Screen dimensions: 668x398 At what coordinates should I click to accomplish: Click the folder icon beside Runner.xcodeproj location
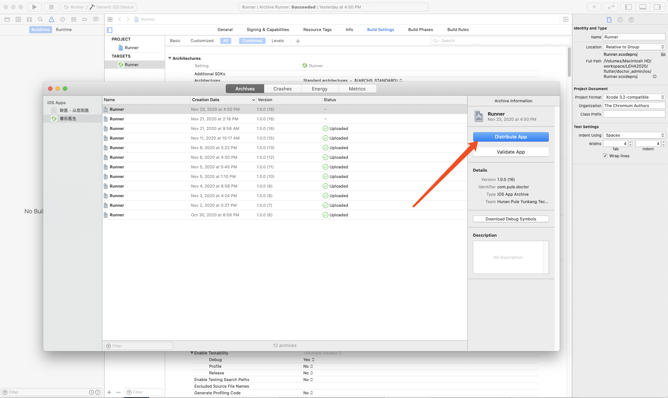[x=663, y=54]
